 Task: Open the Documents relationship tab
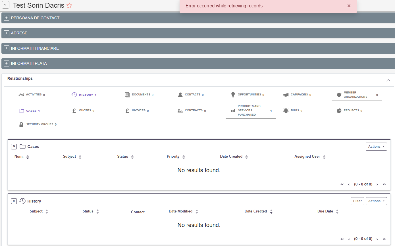(145, 95)
